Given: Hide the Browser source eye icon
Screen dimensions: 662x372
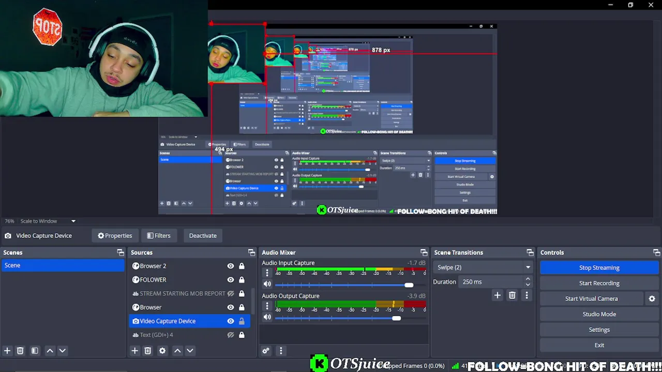Looking at the screenshot, I should (231, 307).
